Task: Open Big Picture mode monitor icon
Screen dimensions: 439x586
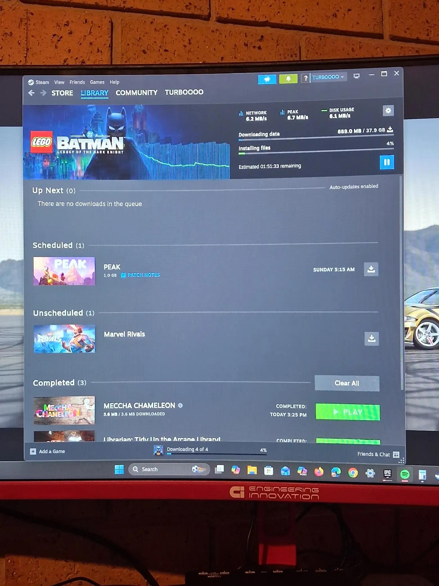Action: (357, 76)
